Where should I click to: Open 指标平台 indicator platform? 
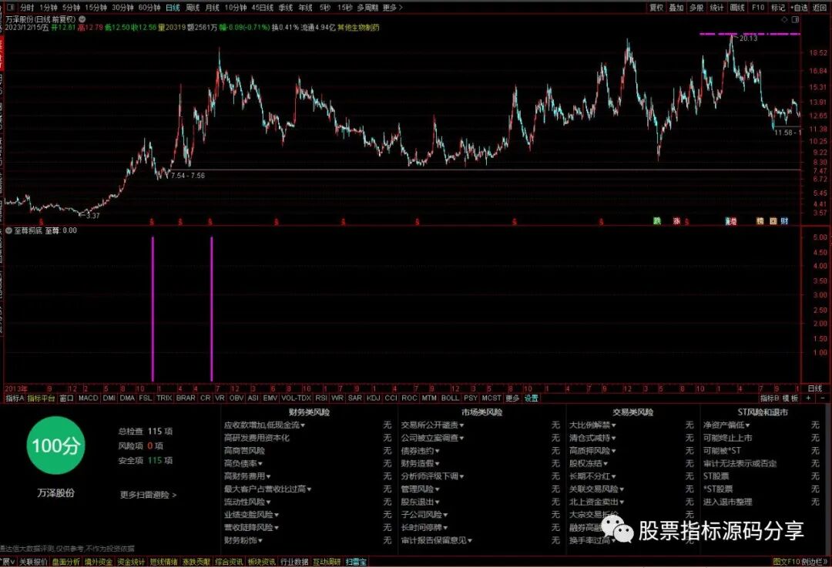[x=42, y=398]
